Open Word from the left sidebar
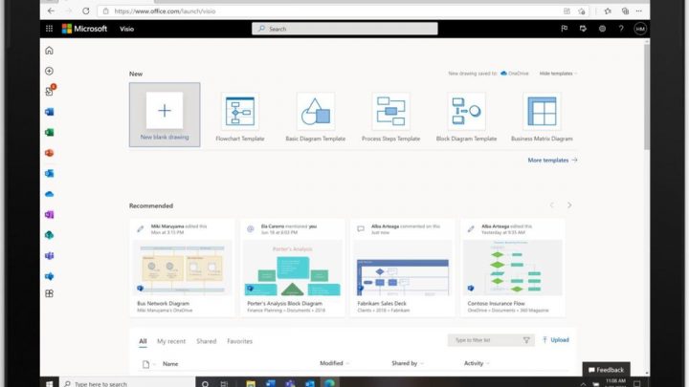The width and height of the screenshot is (689, 387). pyautogui.click(x=50, y=112)
